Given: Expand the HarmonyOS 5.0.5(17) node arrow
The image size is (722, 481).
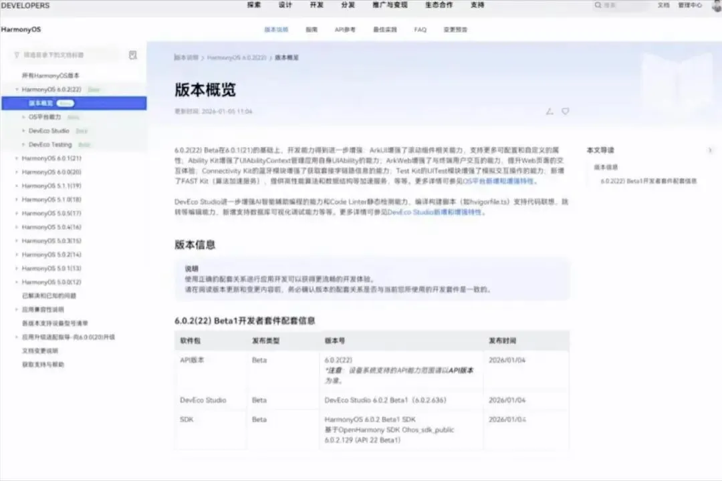Looking at the screenshot, I should click(17, 214).
